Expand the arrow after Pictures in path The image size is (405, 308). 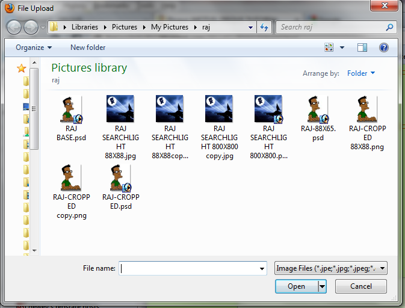144,27
